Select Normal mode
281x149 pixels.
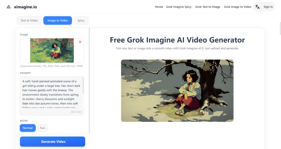(28, 128)
